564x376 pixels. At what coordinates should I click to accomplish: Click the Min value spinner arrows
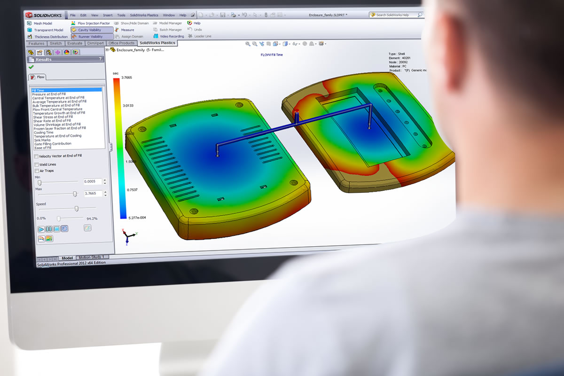105,181
